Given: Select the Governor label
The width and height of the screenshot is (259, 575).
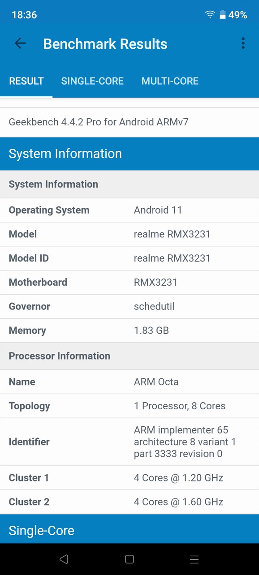Looking at the screenshot, I should [30, 306].
